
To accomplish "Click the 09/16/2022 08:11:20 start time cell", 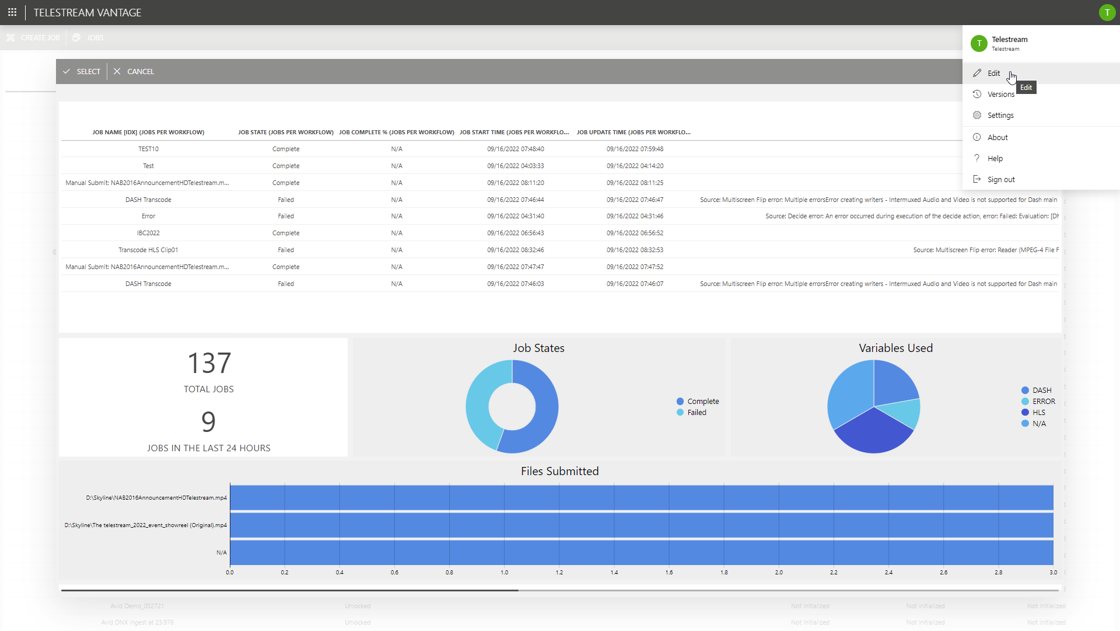I will tap(516, 183).
